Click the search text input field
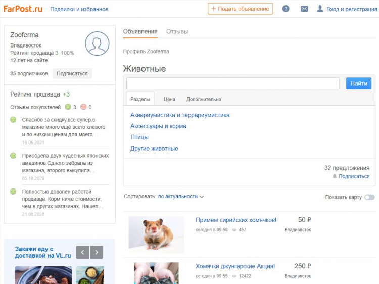This screenshot has width=379, height=284. [233, 83]
